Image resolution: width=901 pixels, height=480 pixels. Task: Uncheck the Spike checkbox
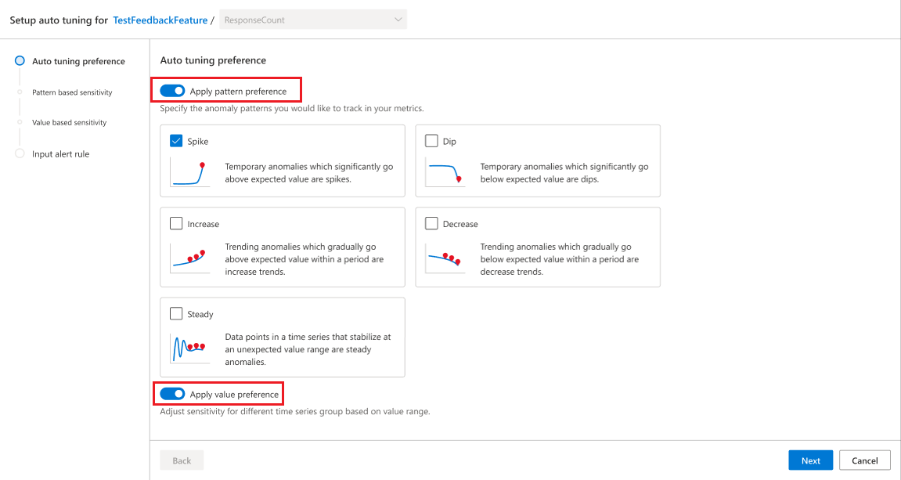point(176,141)
